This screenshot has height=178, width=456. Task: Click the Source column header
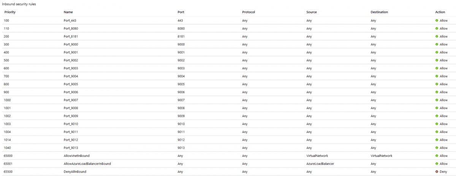point(312,12)
